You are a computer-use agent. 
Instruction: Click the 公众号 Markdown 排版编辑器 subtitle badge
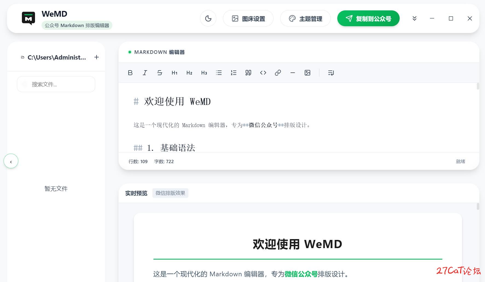point(77,25)
